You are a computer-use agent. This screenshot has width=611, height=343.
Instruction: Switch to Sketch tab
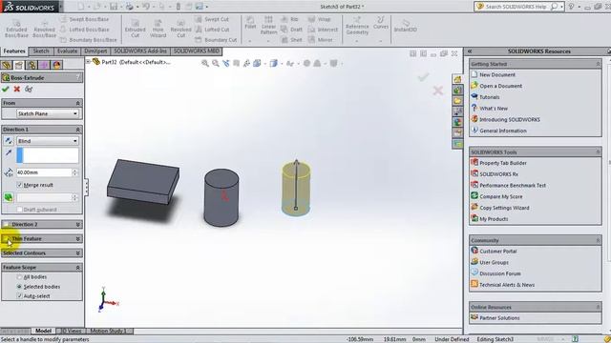coord(41,50)
